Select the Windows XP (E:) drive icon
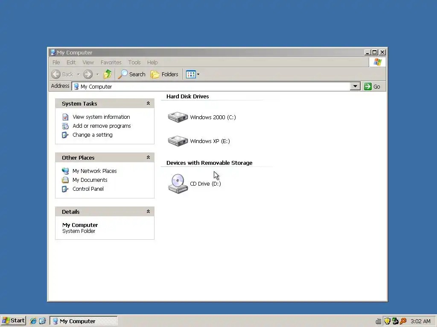The height and width of the screenshot is (327, 437). pyautogui.click(x=178, y=141)
